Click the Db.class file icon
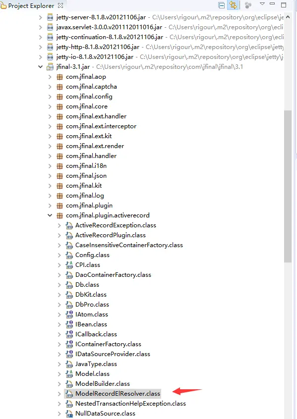 (69, 285)
